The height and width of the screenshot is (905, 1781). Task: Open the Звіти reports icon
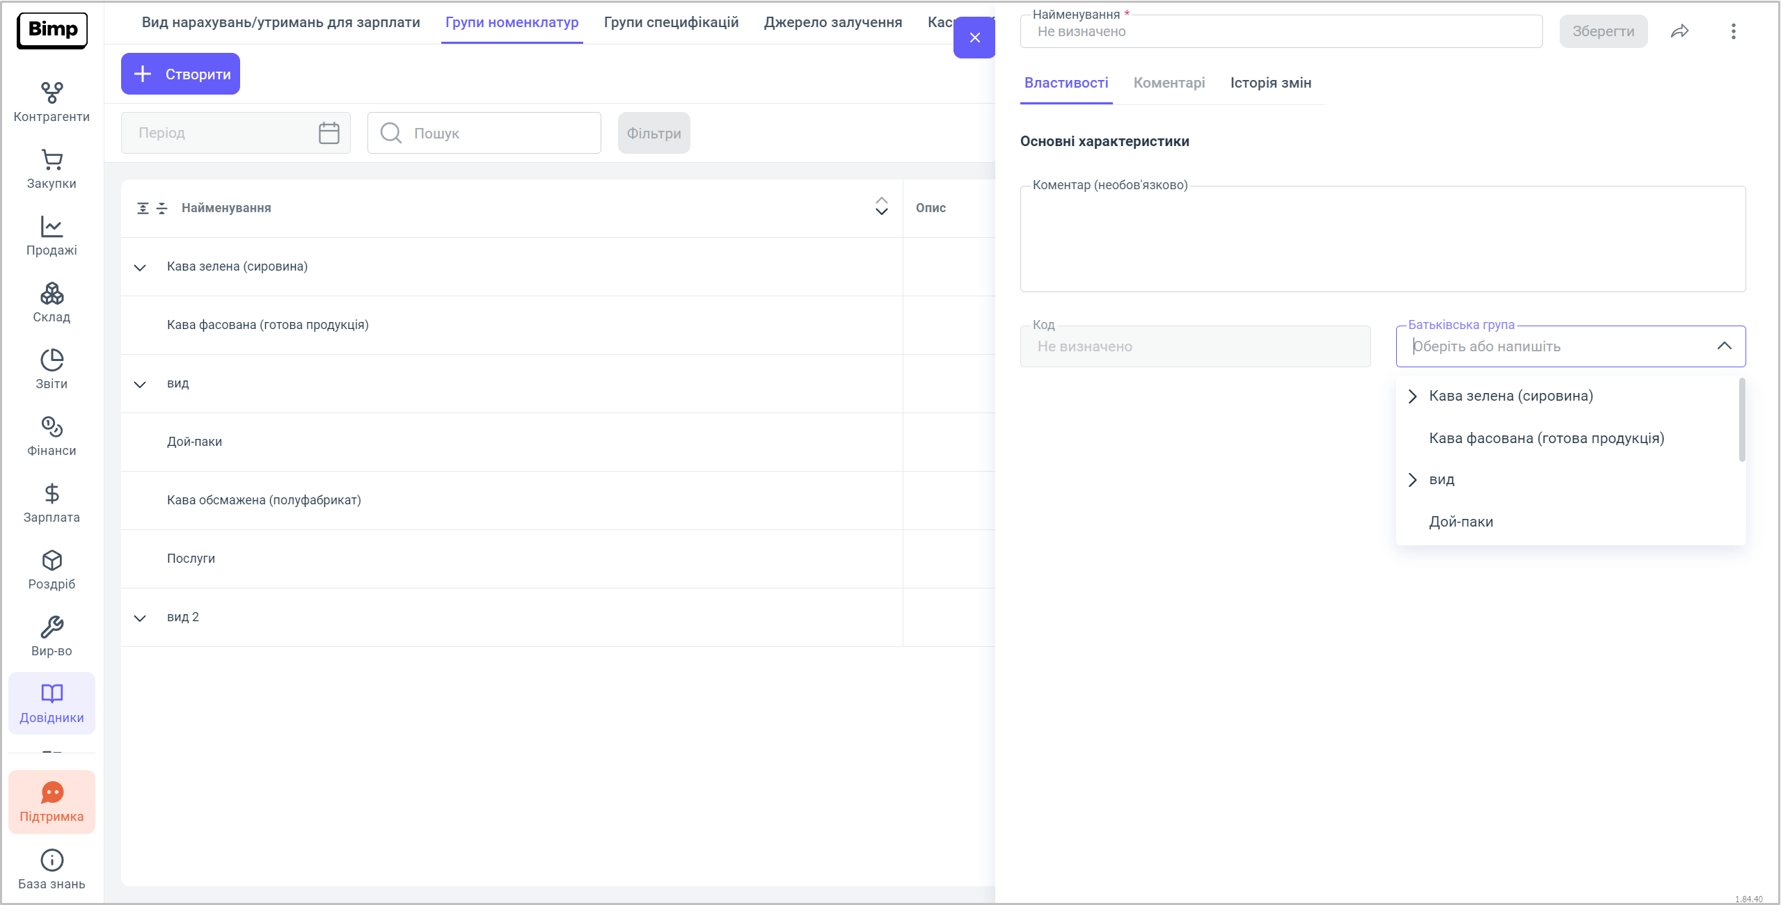[52, 369]
